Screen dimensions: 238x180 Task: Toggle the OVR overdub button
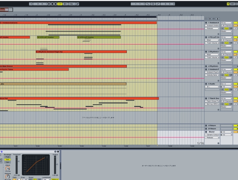pyautogui.click(x=60, y=3)
